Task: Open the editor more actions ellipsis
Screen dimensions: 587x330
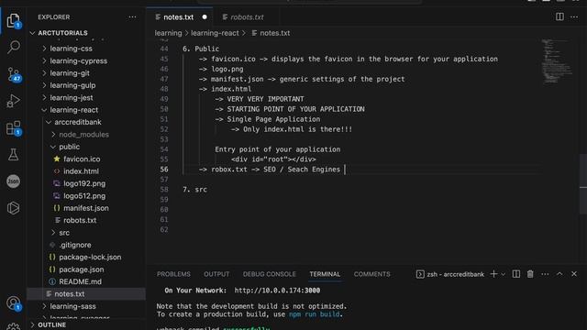Action: click(574, 17)
